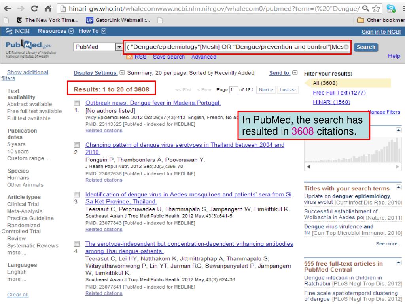Screen dimensions: 405x304
Task: Filter article type Systematic Reviews
Action: pos(32,245)
